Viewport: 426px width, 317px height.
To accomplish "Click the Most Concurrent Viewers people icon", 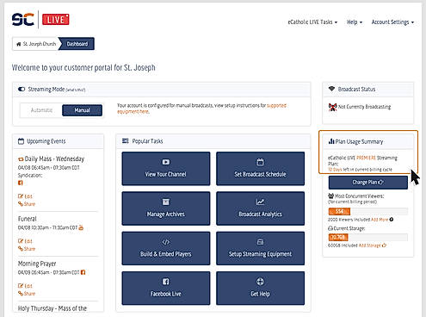I will 331,196.
